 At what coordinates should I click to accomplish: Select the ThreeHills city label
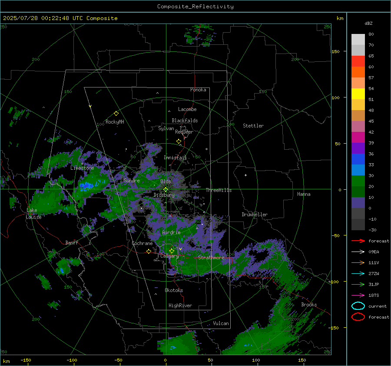(219, 190)
